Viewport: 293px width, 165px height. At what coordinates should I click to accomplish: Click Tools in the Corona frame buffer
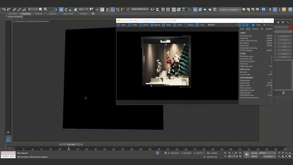(178, 25)
